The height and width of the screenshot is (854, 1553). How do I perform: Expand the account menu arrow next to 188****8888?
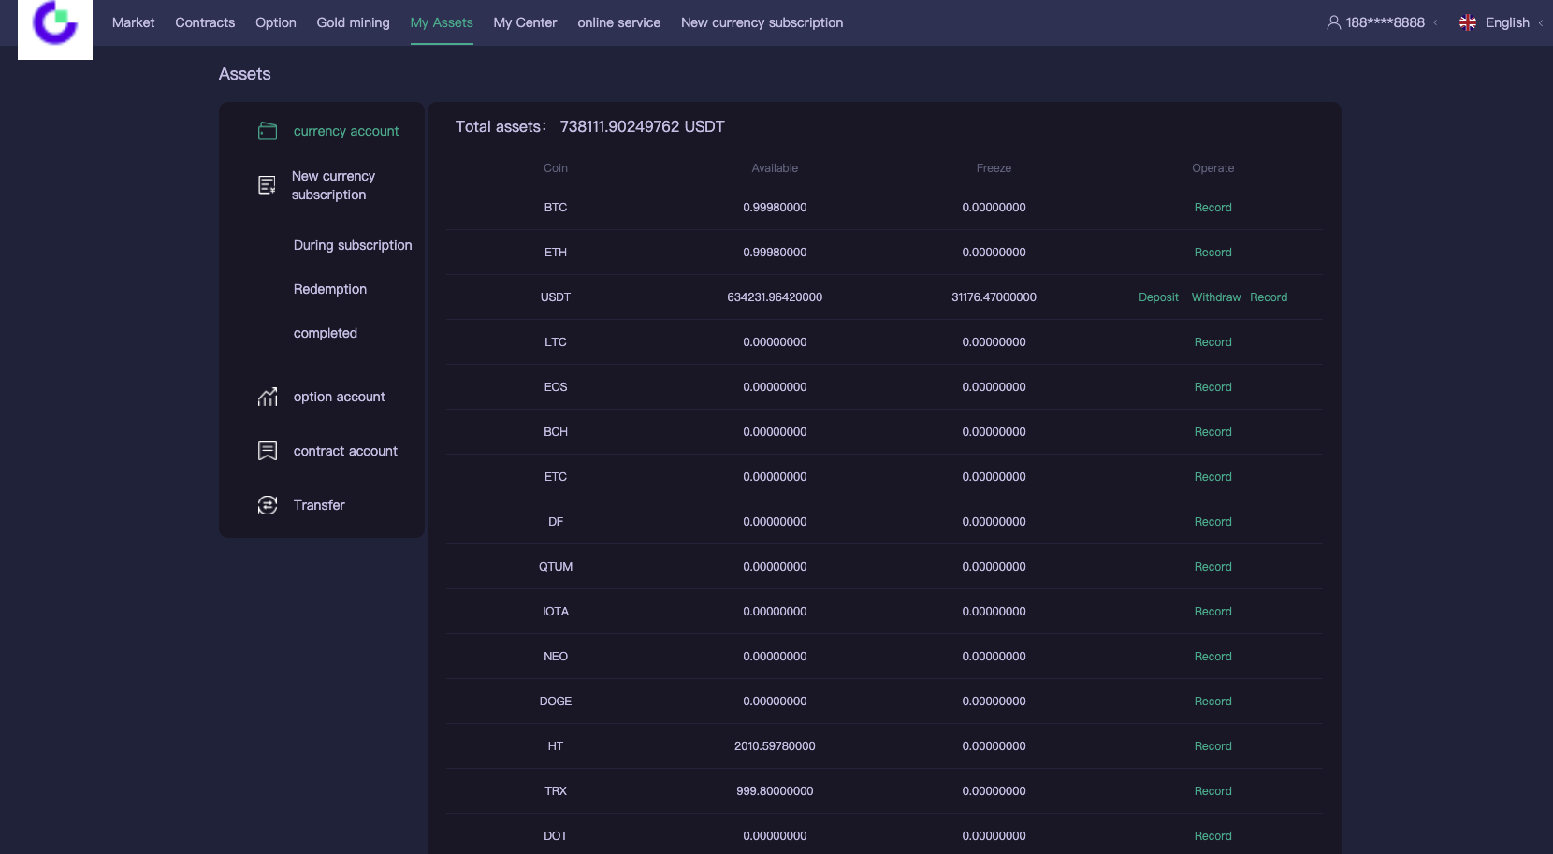pos(1435,23)
